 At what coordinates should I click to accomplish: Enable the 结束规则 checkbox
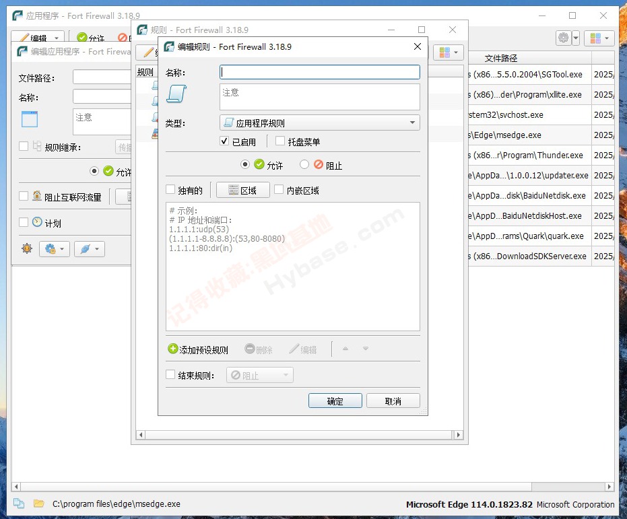[171, 374]
